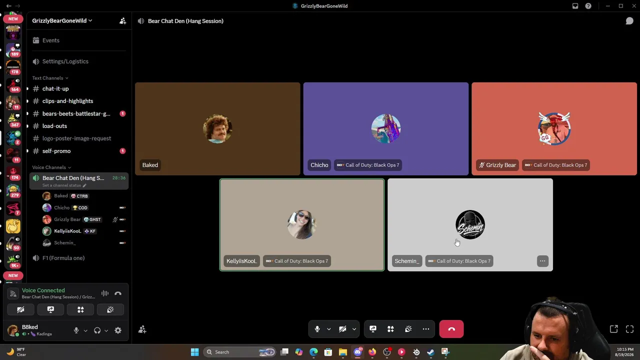Open the chat thread bubble icon
The height and width of the screenshot is (360, 640).
pyautogui.click(x=629, y=21)
